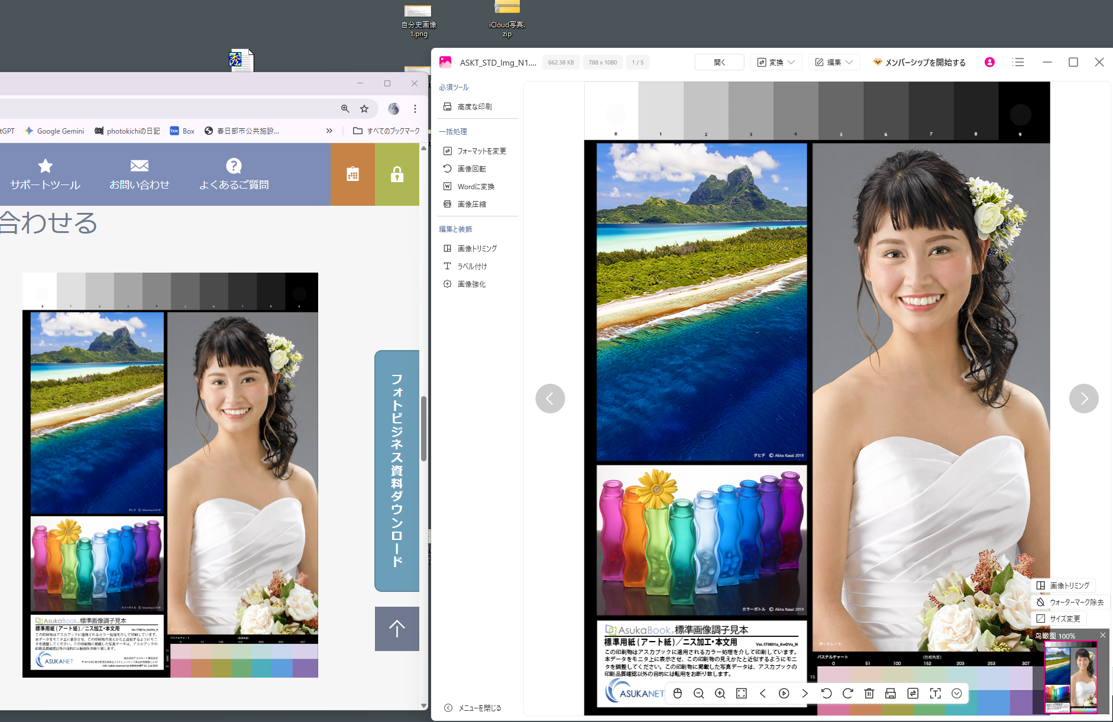The height and width of the screenshot is (722, 1113).
Task: Go to next image with right arrow
Action: [x=1083, y=399]
